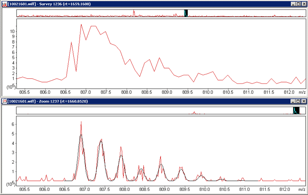Click the peak near 807.5 in Zoom plot
This screenshot has height=195, width=308.
[101, 139]
